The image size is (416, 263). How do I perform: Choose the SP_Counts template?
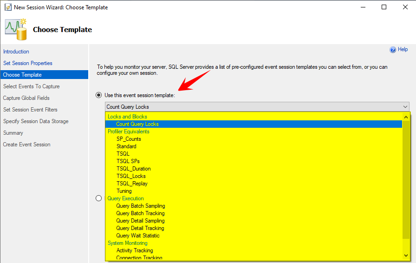coord(129,139)
